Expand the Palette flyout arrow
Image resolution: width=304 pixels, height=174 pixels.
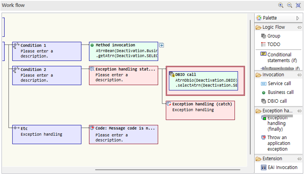click(x=298, y=18)
